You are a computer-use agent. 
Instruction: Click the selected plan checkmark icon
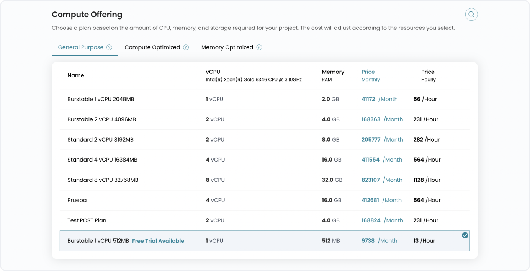click(465, 235)
